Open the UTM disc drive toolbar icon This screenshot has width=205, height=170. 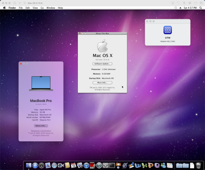(190, 3)
